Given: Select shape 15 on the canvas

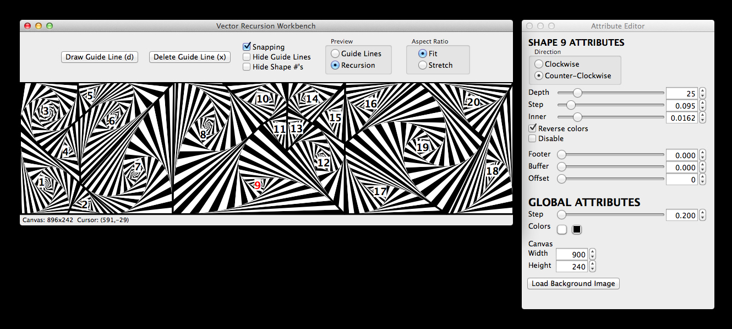Looking at the screenshot, I should (x=335, y=117).
